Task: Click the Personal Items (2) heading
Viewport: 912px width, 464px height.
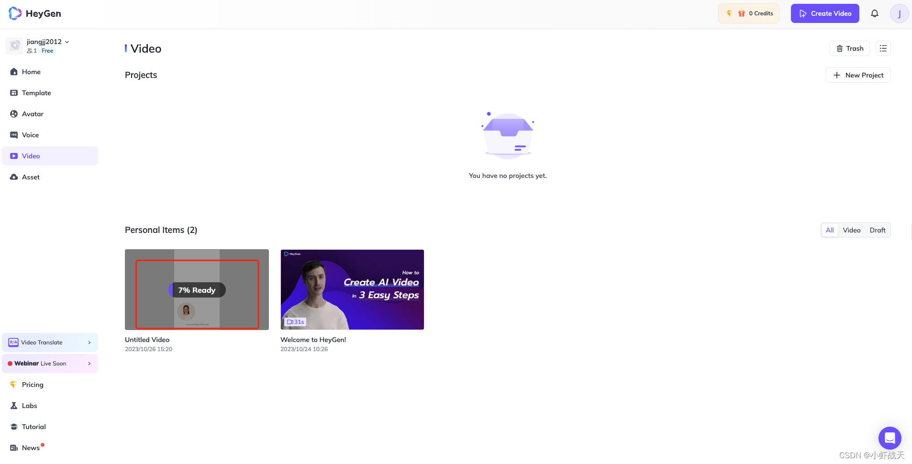Action: [161, 230]
